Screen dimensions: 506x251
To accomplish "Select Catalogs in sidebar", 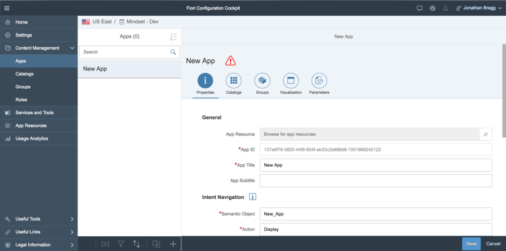I will (39, 74).
